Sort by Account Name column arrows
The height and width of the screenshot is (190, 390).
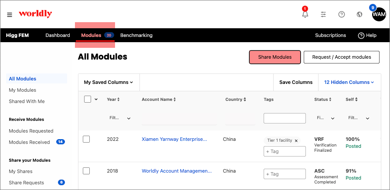tap(175, 100)
